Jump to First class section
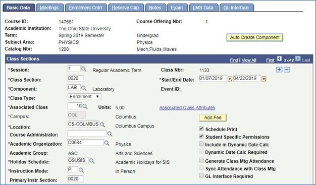The image size is (316, 185). click(x=270, y=60)
